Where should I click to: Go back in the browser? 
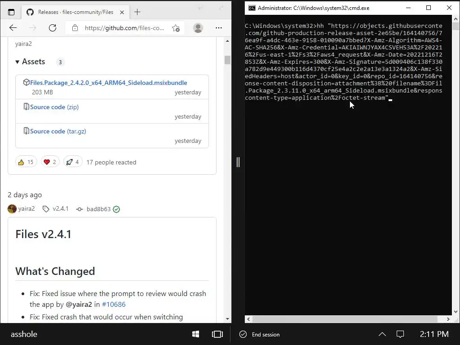13,28
